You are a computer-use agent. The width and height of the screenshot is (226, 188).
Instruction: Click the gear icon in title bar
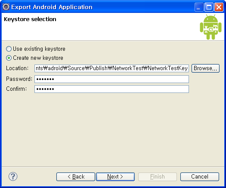point(6,7)
